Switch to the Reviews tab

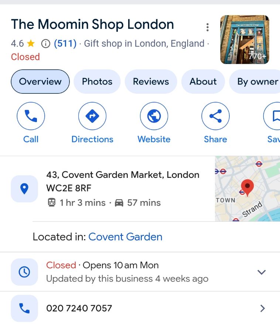[x=151, y=82]
